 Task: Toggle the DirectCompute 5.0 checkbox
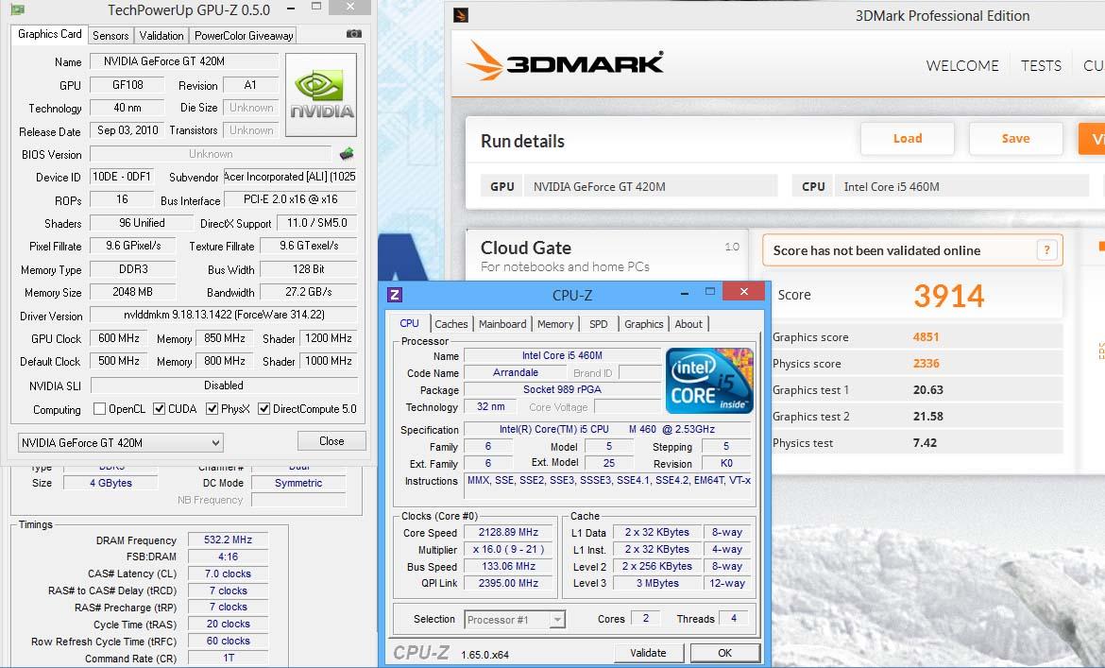(x=263, y=409)
